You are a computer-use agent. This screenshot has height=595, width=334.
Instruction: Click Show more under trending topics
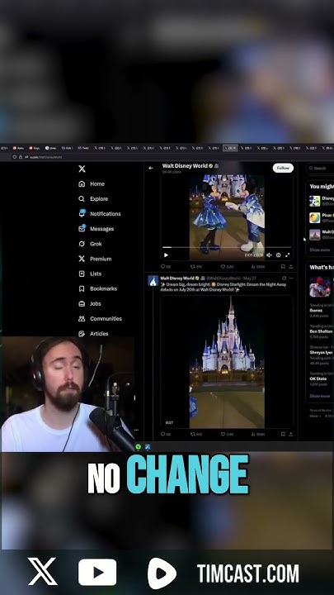[320, 396]
